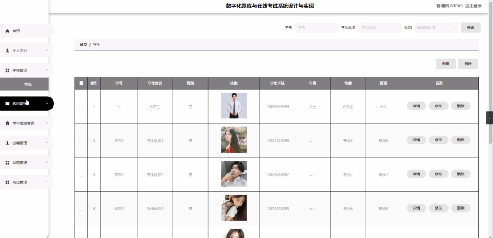Expand the 学生成绩管理 menu chevron
Viewport: 493px width, 238px height.
[x=47, y=123]
